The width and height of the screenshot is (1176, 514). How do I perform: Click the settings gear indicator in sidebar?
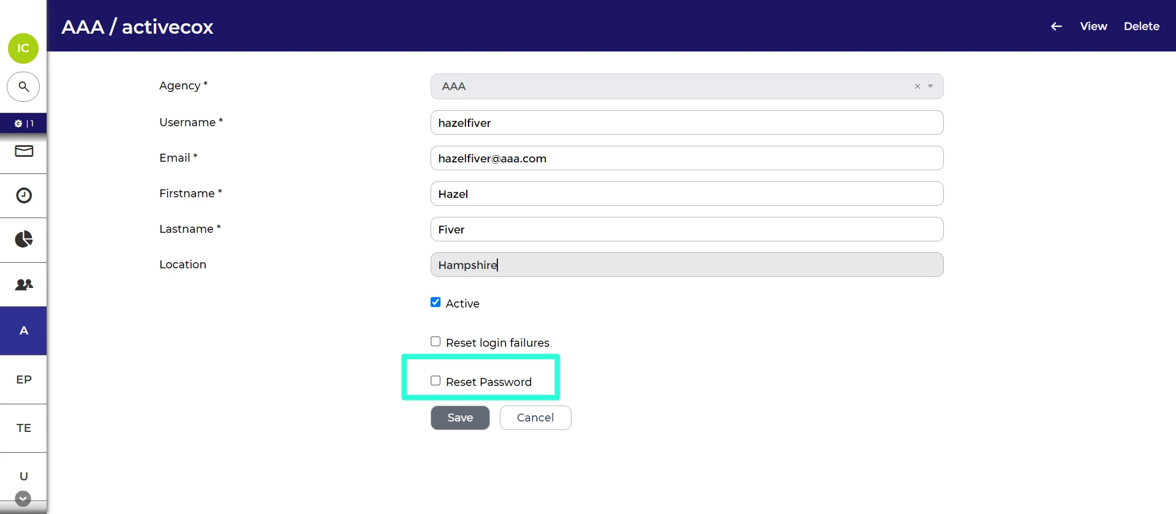[18, 123]
